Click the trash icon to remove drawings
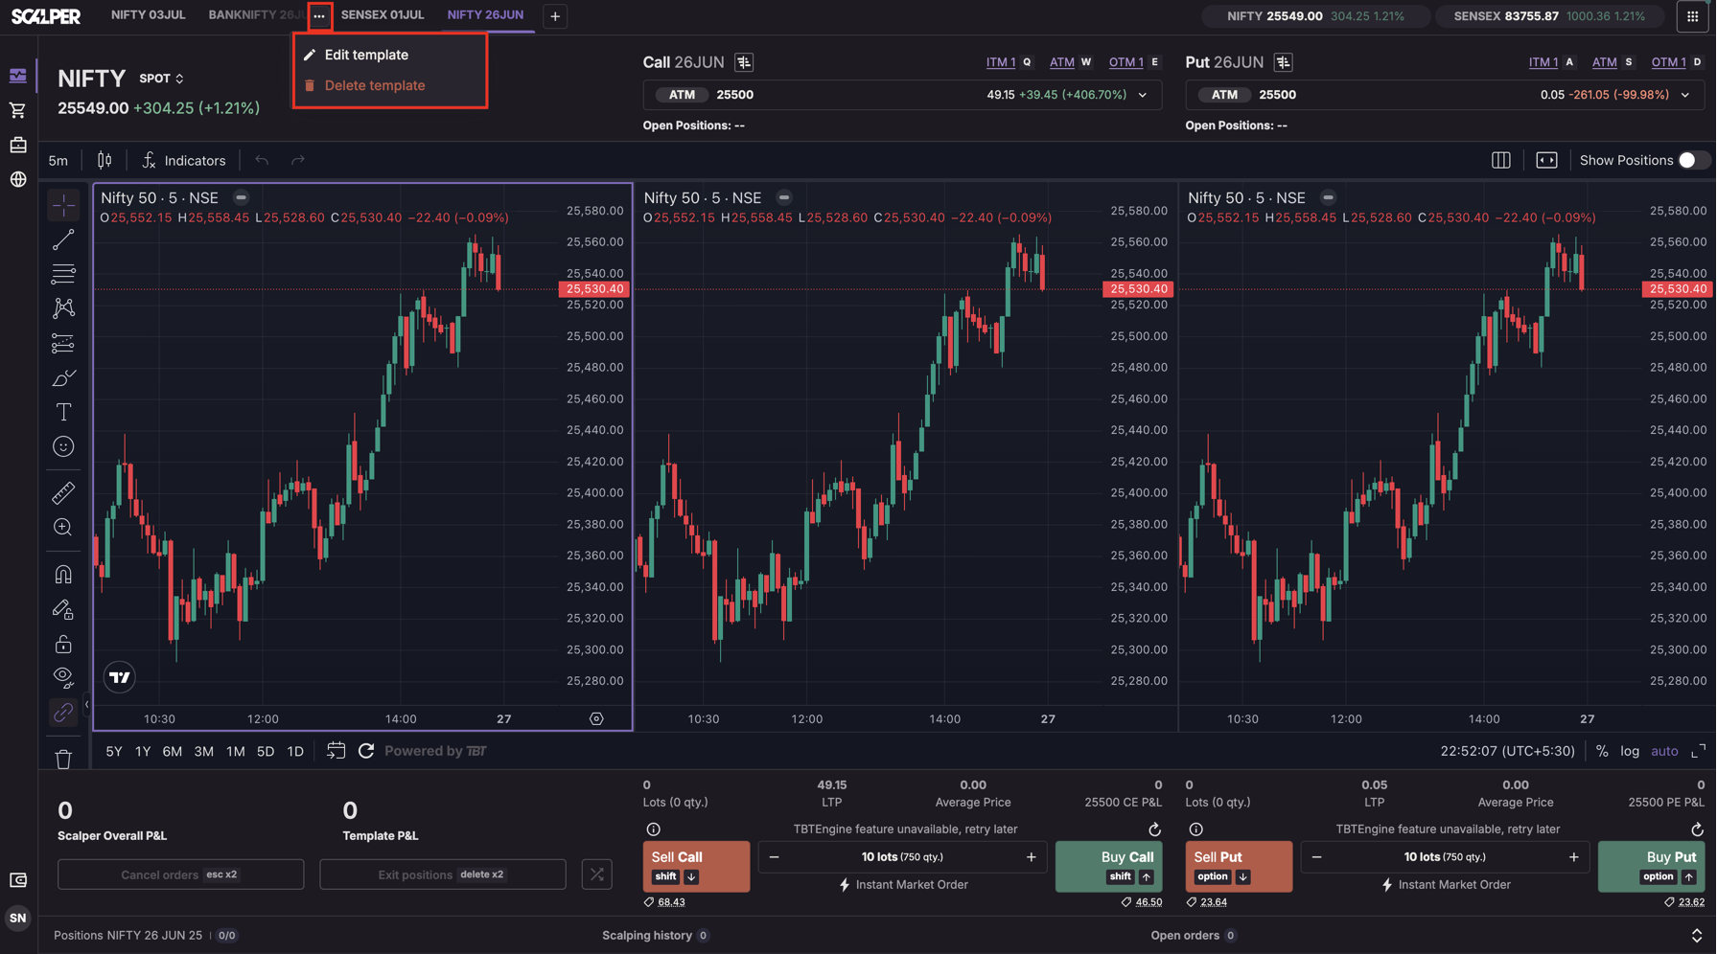Image resolution: width=1717 pixels, height=954 pixels. (63, 760)
